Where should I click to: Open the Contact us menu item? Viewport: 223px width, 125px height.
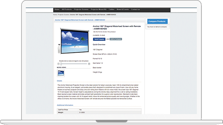tap(135, 10)
